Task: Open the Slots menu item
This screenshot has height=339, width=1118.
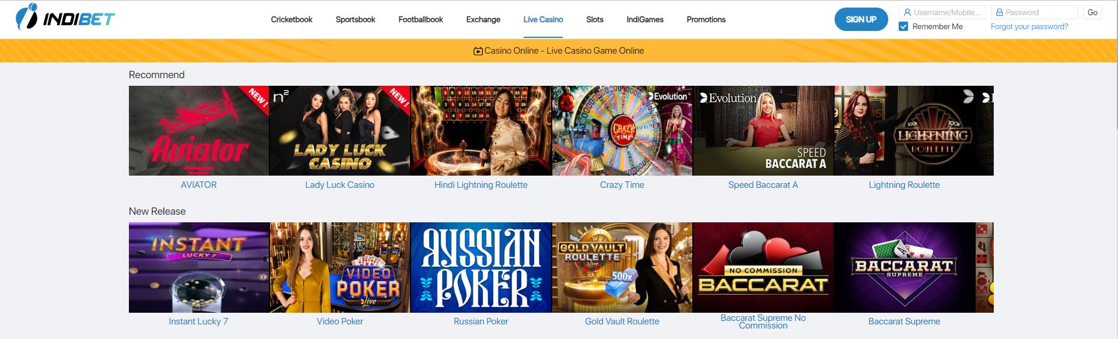Action: pyautogui.click(x=595, y=19)
